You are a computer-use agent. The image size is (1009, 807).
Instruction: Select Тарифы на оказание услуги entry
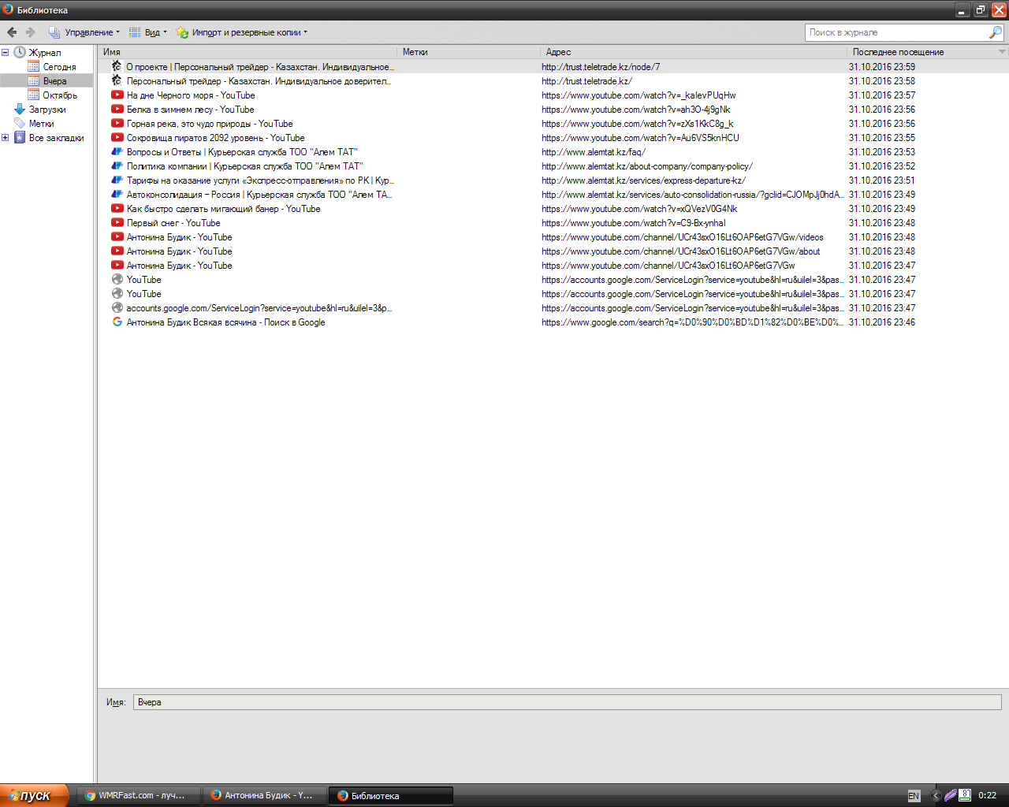[x=553, y=180]
